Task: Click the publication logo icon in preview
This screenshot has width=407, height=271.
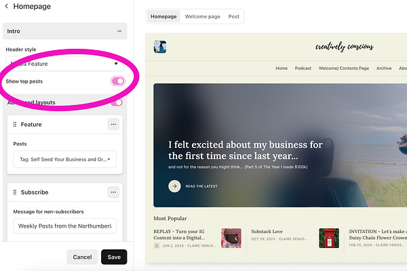Action: click(160, 47)
